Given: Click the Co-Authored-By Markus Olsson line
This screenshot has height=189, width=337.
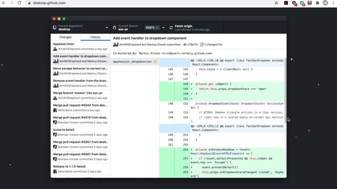Looking at the screenshot, I should tap(163, 54).
